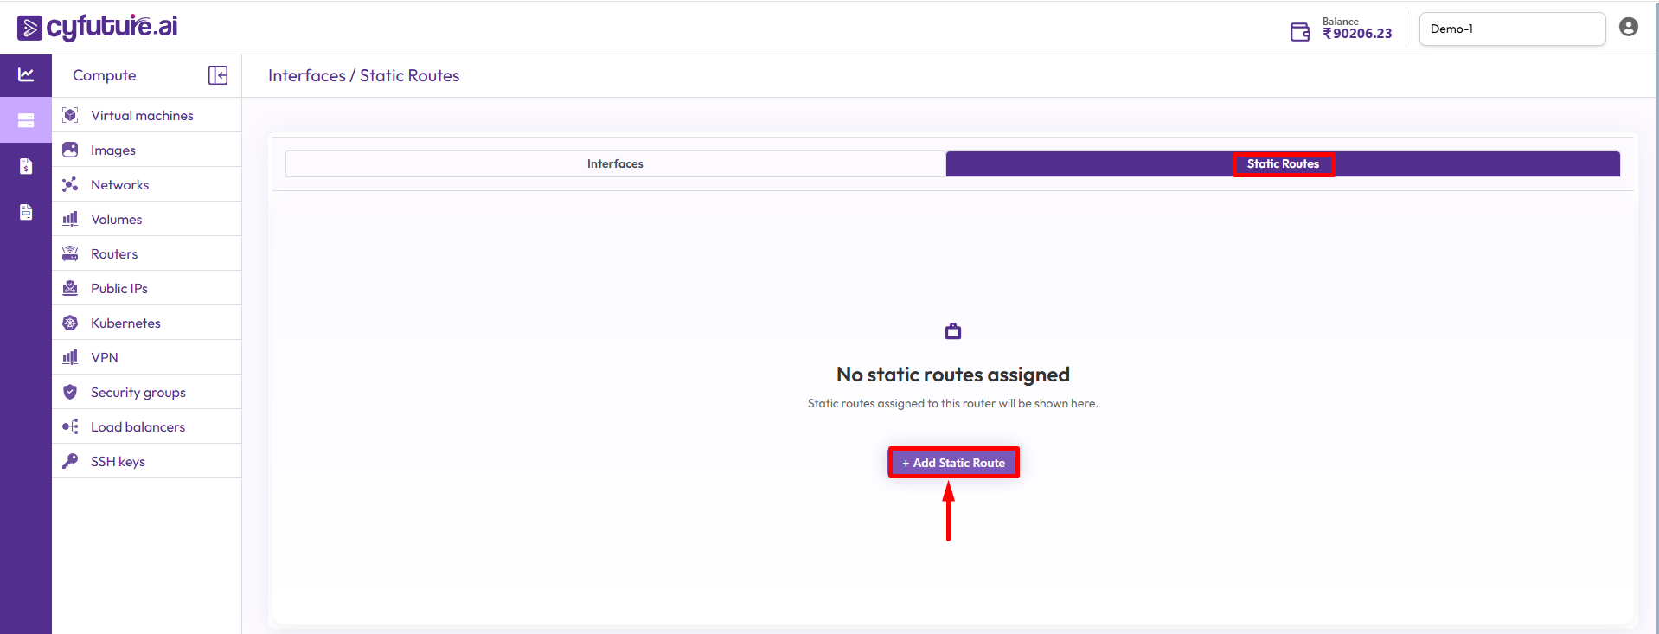
Task: Open the SSH keys page
Action: click(118, 461)
